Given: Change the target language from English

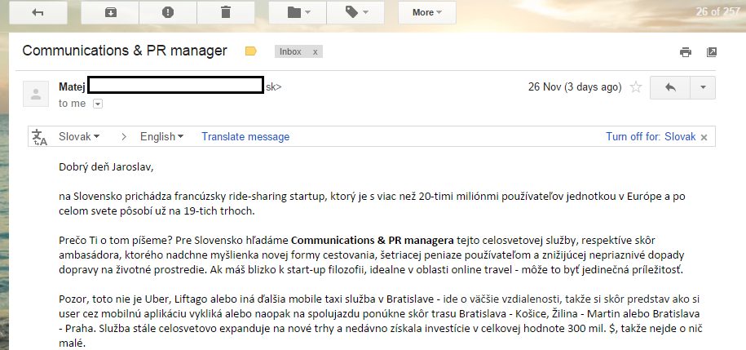Looking at the screenshot, I should [161, 136].
